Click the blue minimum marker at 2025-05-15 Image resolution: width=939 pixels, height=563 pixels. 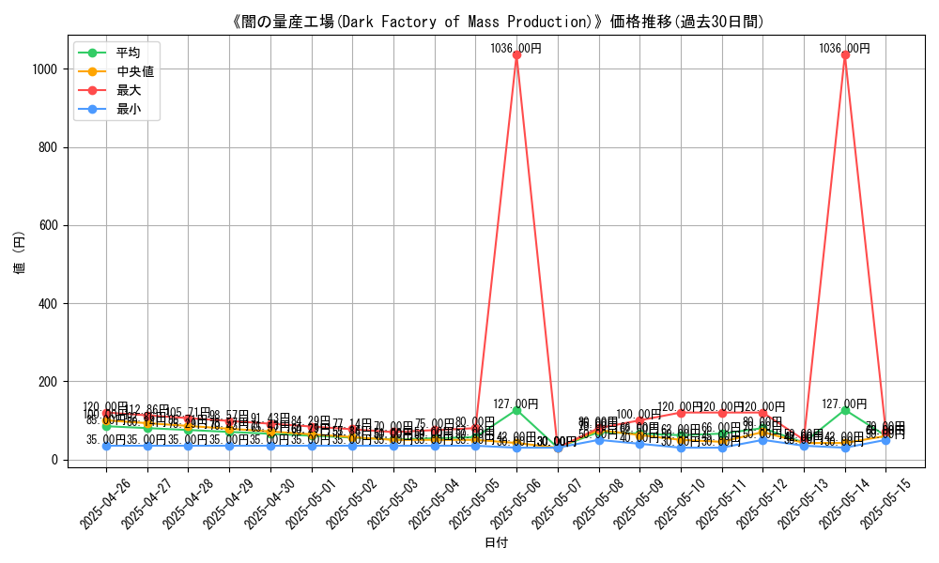click(x=885, y=440)
